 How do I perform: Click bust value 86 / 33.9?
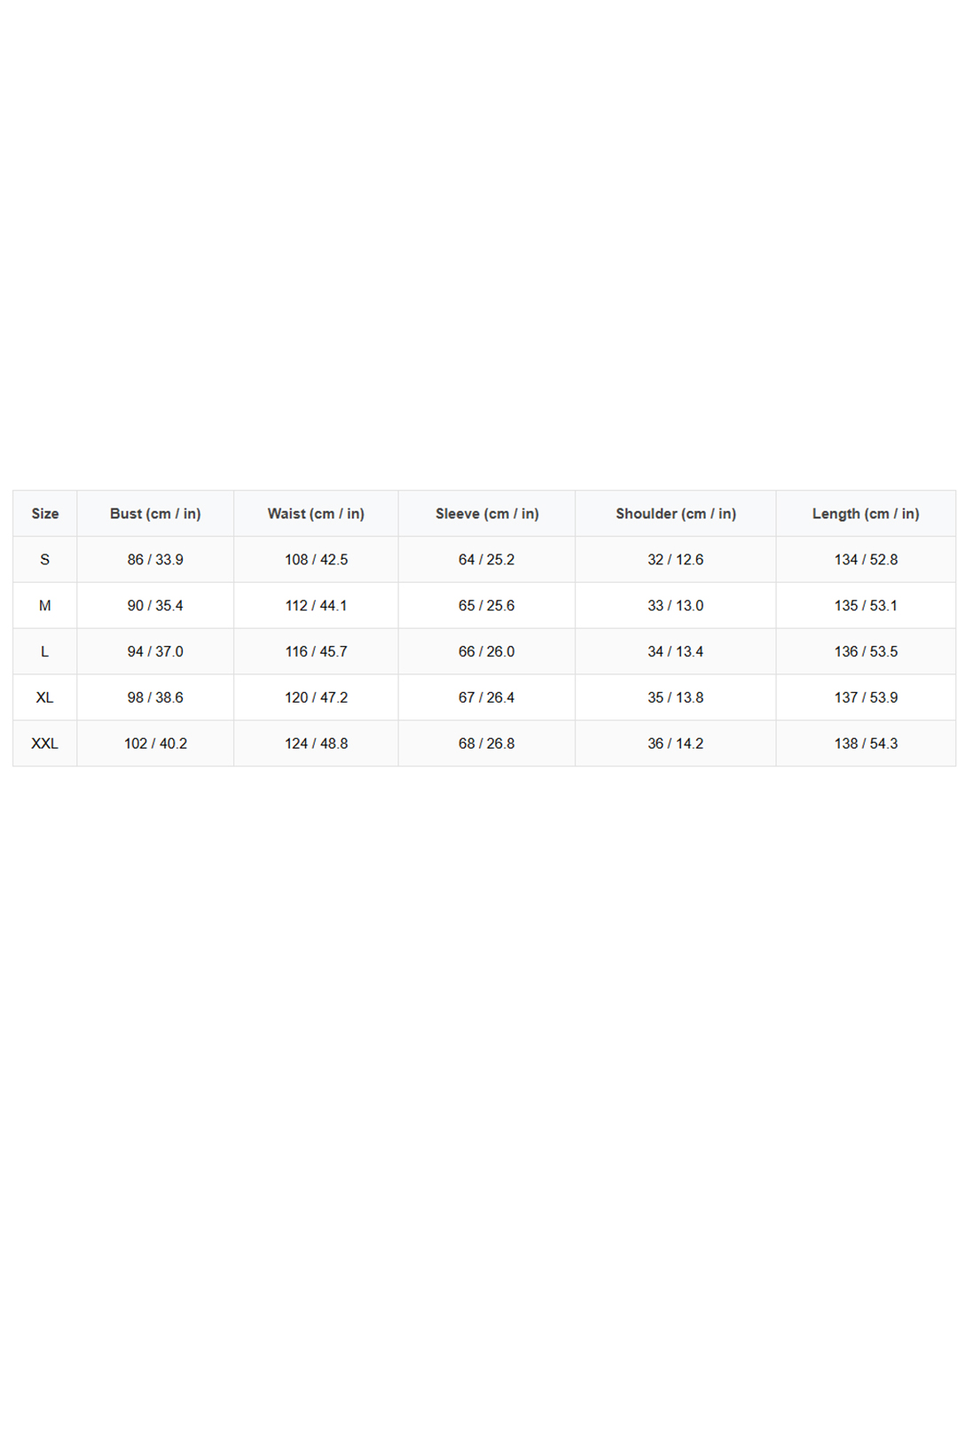tap(155, 560)
